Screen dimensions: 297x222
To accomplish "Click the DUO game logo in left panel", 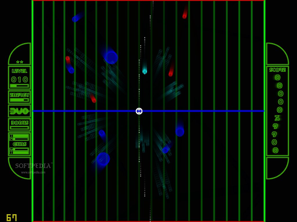I will point(19,111).
